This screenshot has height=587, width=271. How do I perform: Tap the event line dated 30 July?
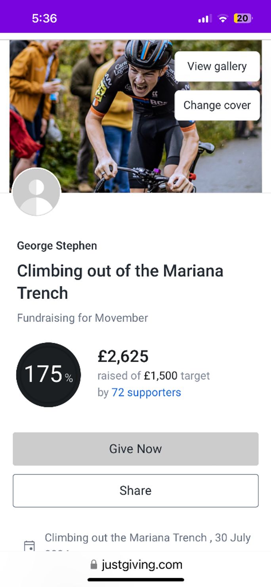(147, 538)
